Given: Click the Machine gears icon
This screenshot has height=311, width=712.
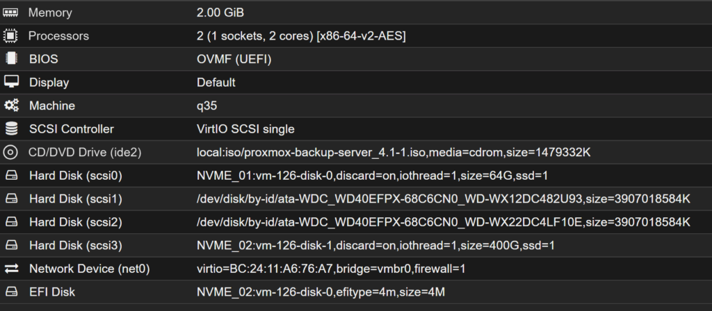Looking at the screenshot, I should point(10,106).
